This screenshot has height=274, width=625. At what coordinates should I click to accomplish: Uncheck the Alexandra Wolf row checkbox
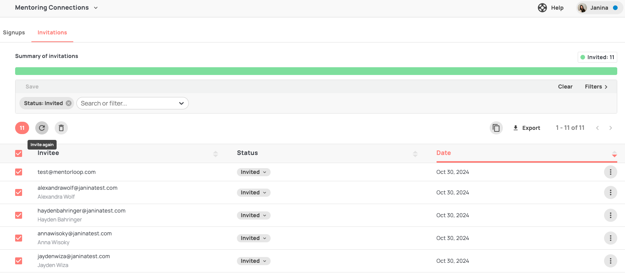pyautogui.click(x=19, y=192)
